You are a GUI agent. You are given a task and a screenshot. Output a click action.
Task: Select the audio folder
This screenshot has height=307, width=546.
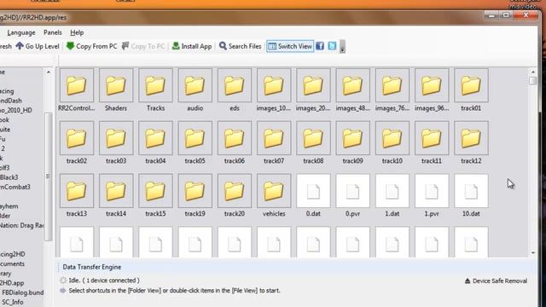[x=195, y=85]
